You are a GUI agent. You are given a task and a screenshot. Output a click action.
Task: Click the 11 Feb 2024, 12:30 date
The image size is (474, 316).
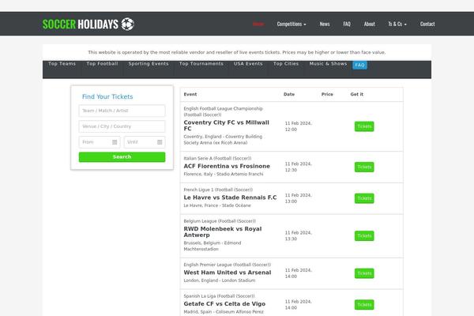click(299, 167)
